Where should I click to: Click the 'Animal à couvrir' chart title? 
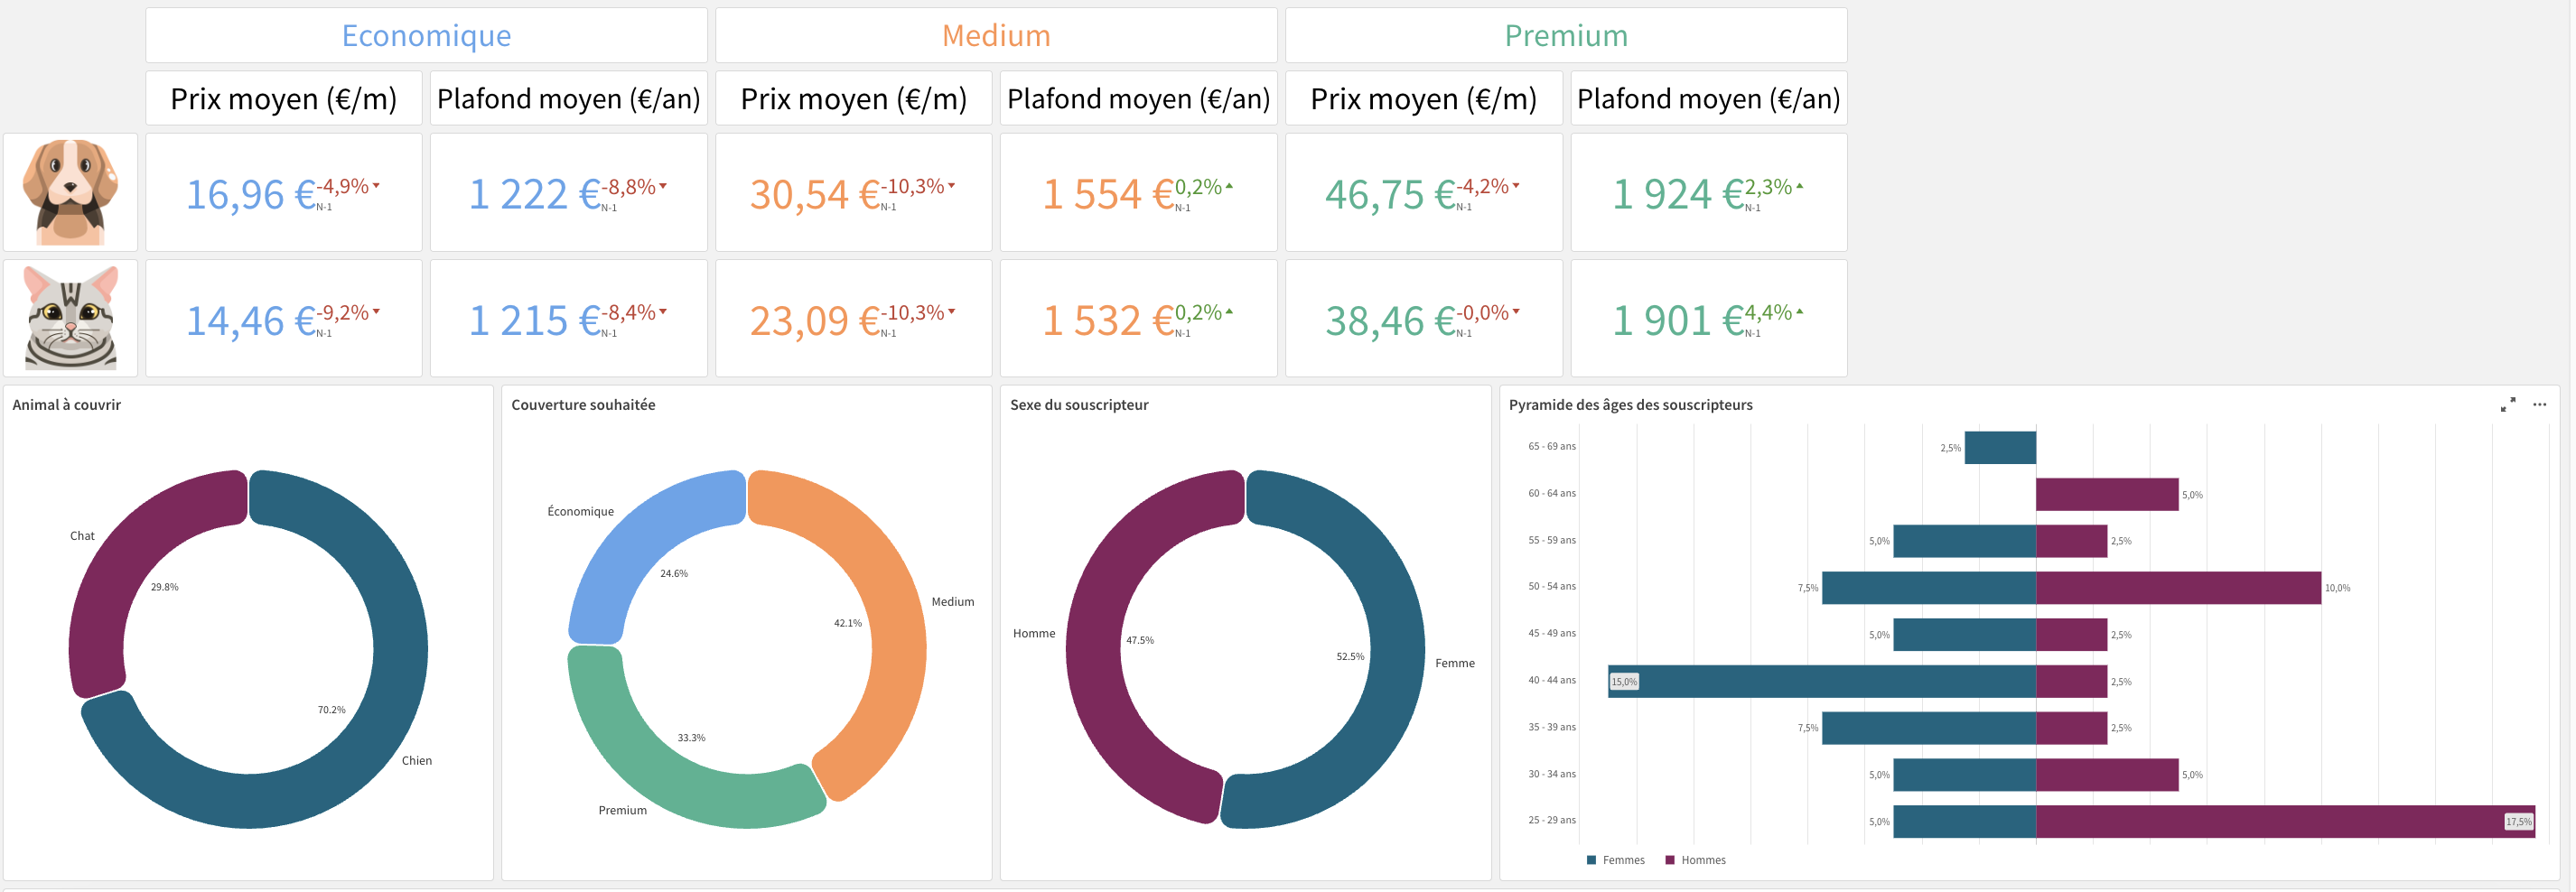(x=66, y=404)
